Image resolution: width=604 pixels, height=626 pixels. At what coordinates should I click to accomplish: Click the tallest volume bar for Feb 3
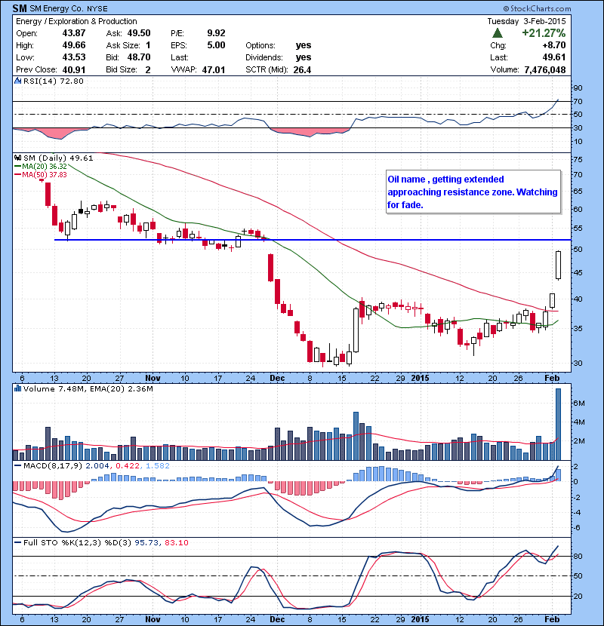coord(558,424)
